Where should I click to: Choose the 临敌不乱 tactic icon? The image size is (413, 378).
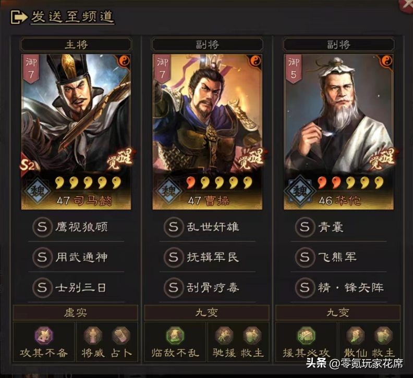point(175,335)
